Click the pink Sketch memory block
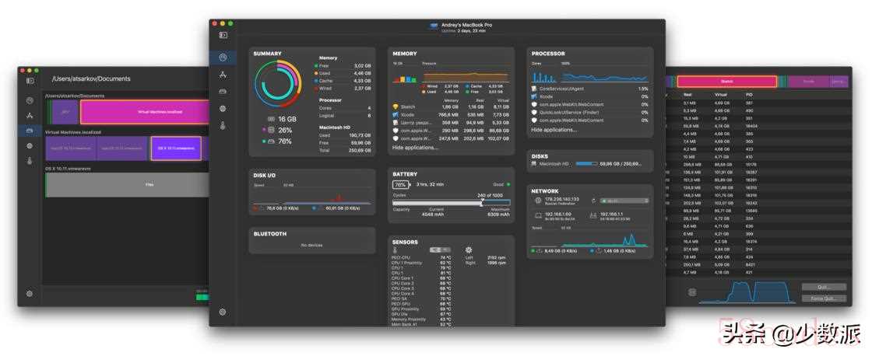 (x=726, y=81)
